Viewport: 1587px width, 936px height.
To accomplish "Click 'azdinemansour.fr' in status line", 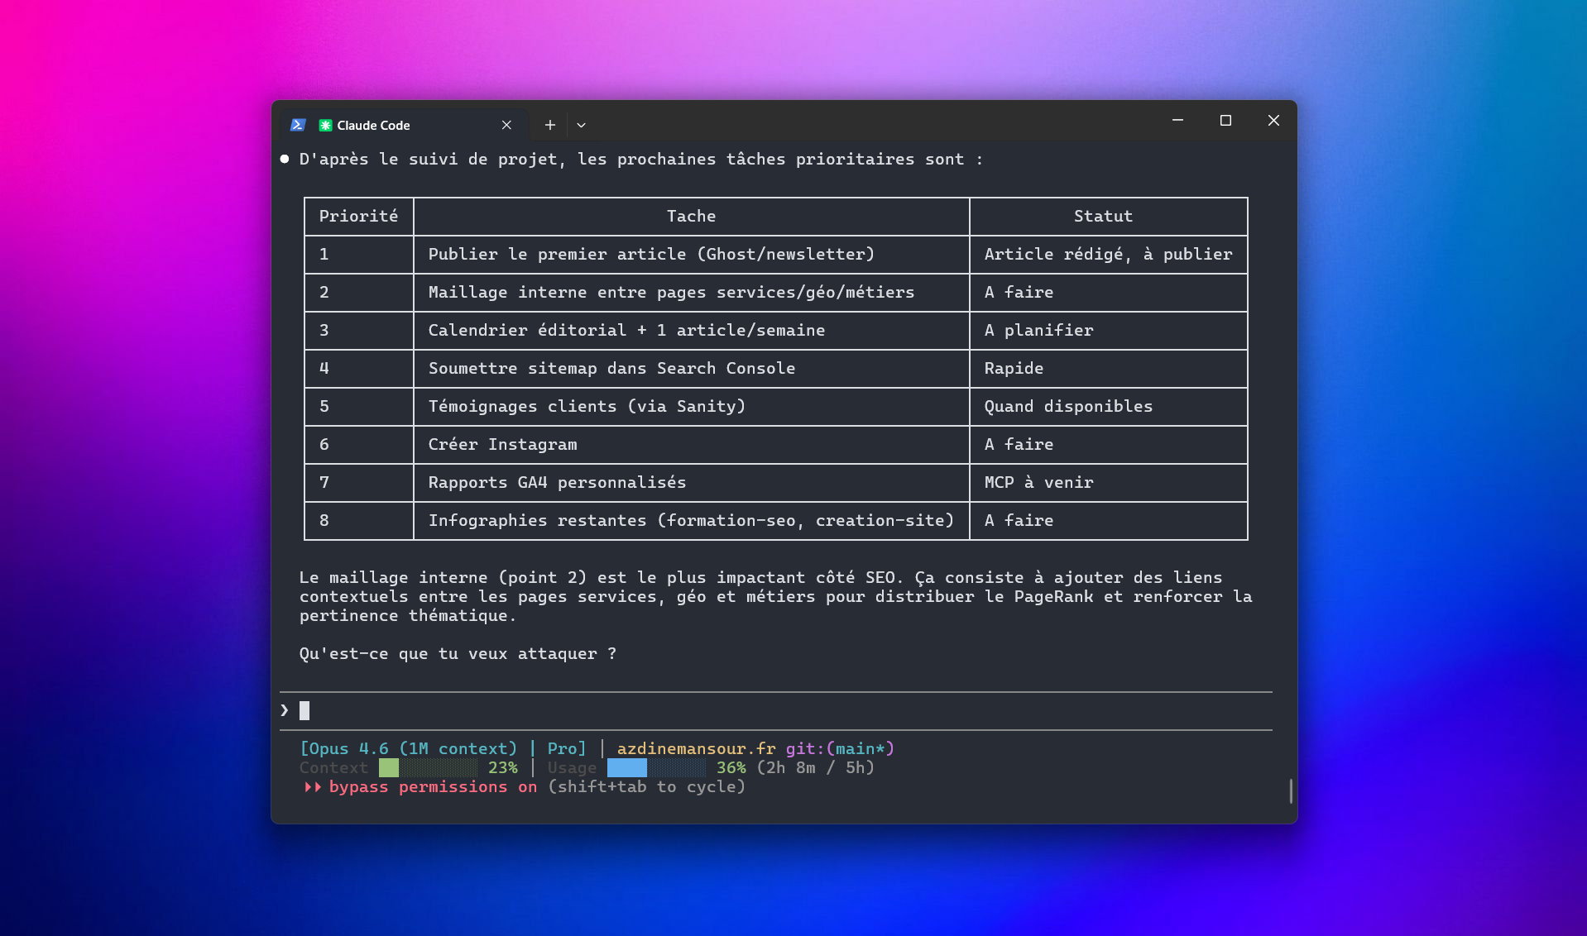I will point(696,748).
